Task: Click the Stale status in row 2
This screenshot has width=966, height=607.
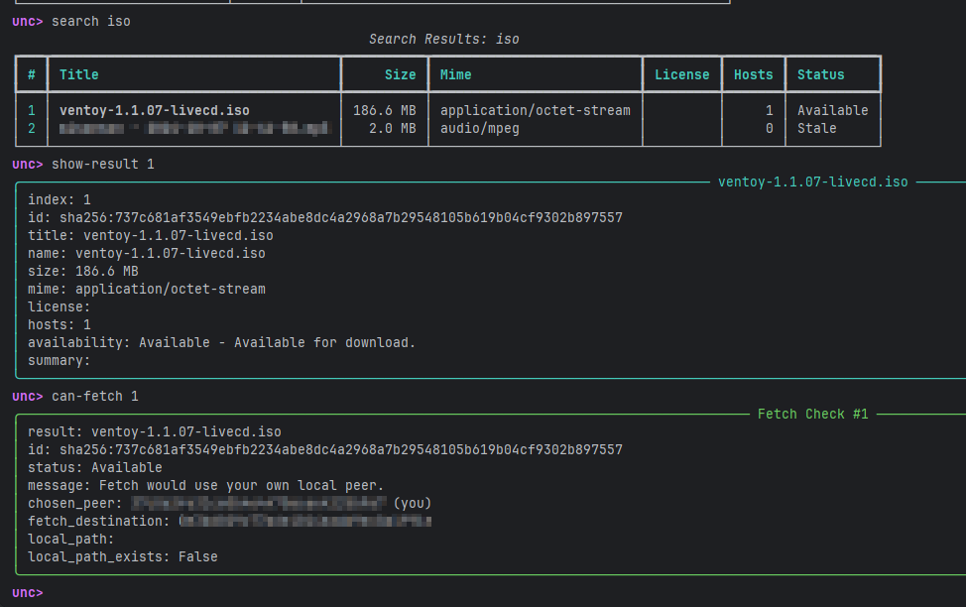Action: click(x=816, y=128)
